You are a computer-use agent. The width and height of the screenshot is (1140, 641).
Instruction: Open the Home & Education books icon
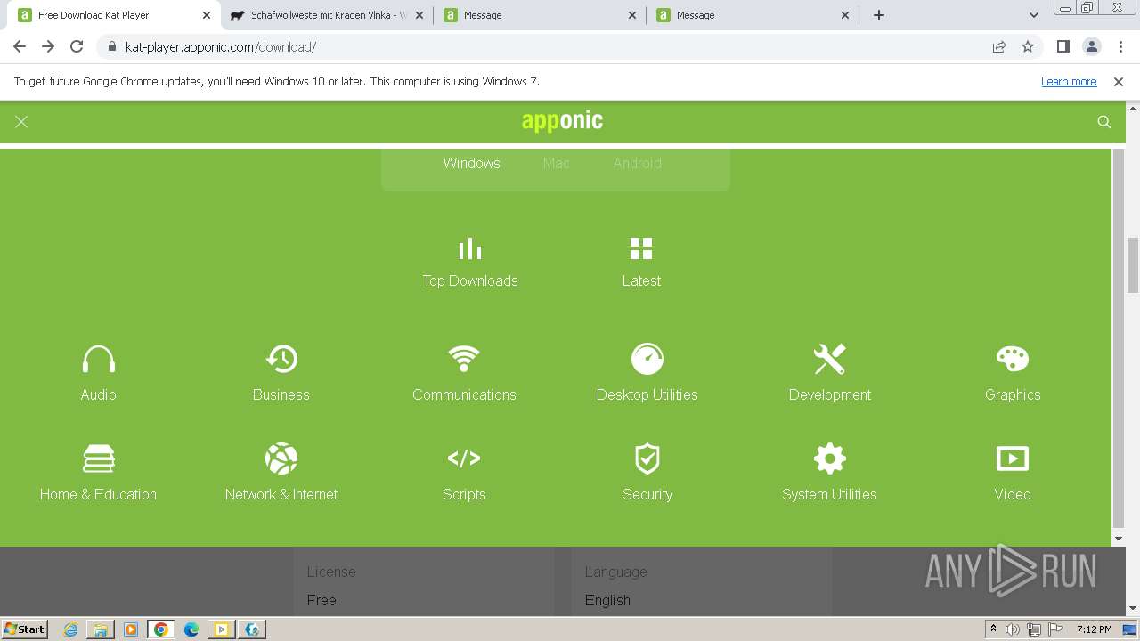98,458
